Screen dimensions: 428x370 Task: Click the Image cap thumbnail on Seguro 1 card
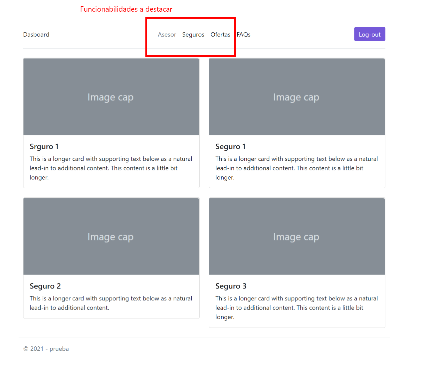(296, 97)
